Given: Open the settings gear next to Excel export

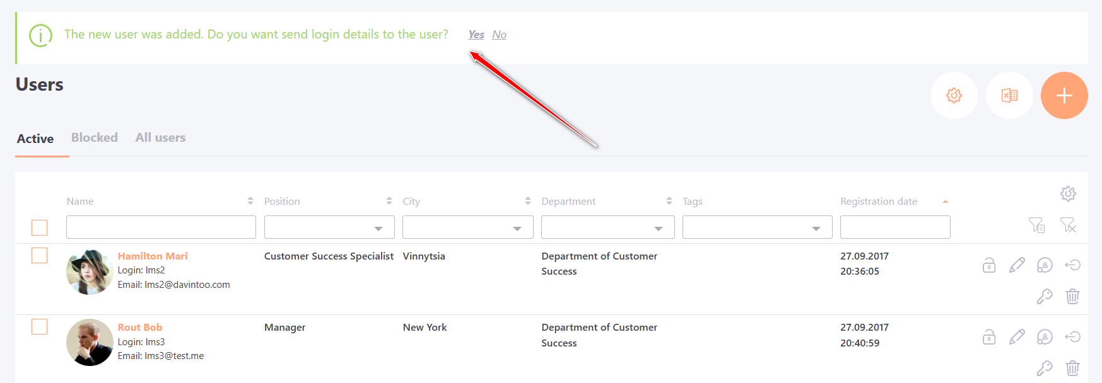Looking at the screenshot, I should pos(954,95).
